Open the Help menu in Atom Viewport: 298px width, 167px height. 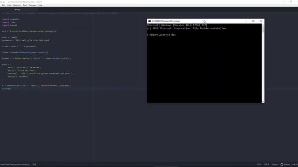[41, 5]
